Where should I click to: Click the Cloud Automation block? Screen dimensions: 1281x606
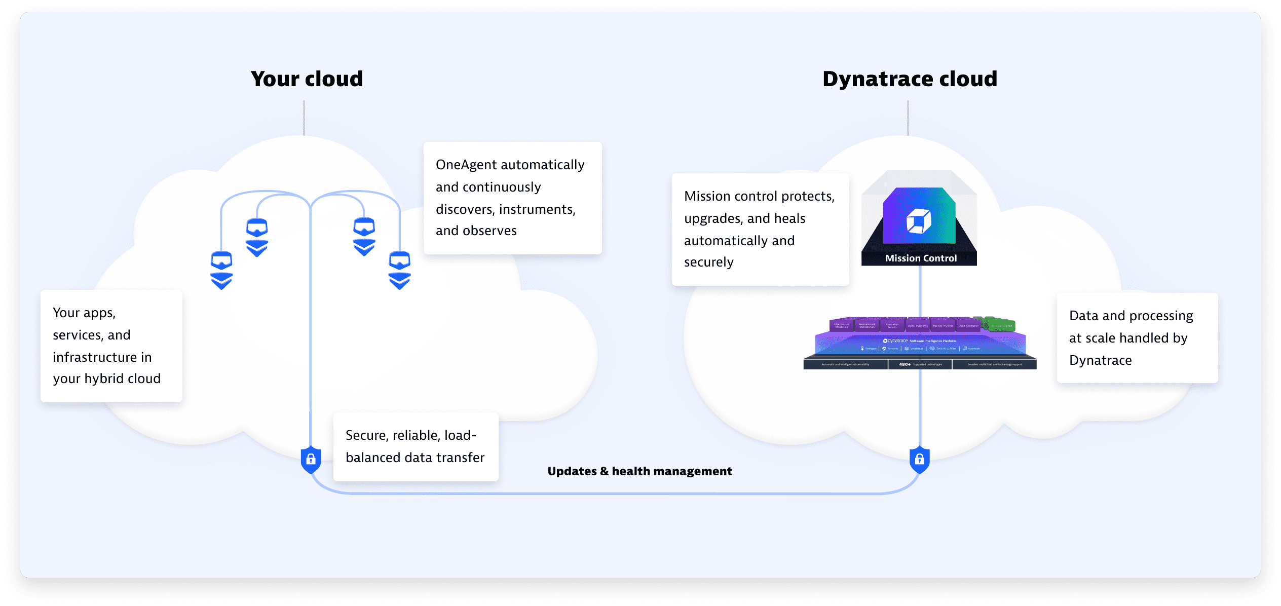click(968, 325)
